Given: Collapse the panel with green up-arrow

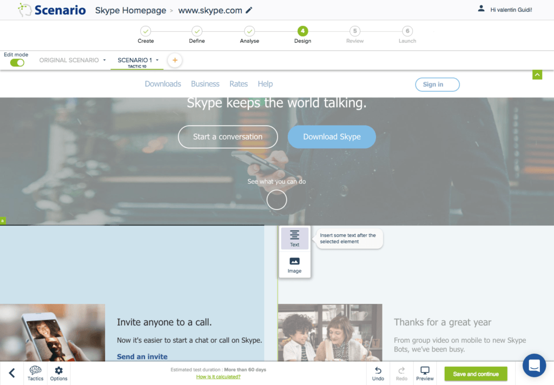Looking at the screenshot, I should click(x=537, y=75).
